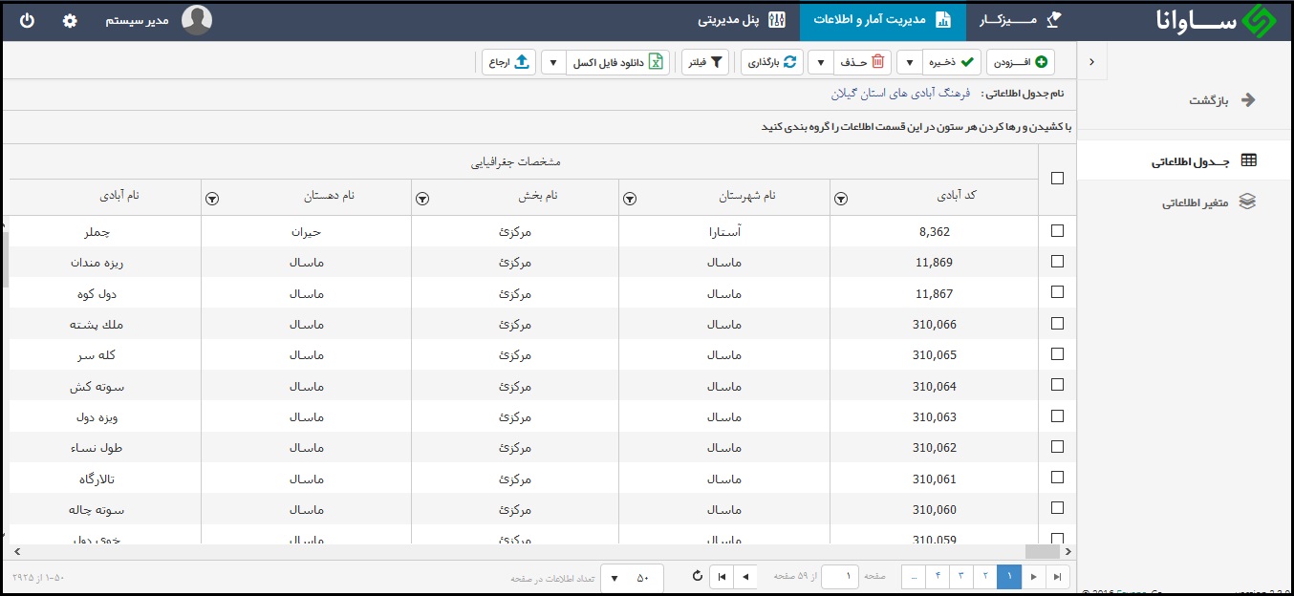Image resolution: width=1294 pixels, height=596 pixels.
Task: Click the pagination refresh icon
Action: (697, 576)
